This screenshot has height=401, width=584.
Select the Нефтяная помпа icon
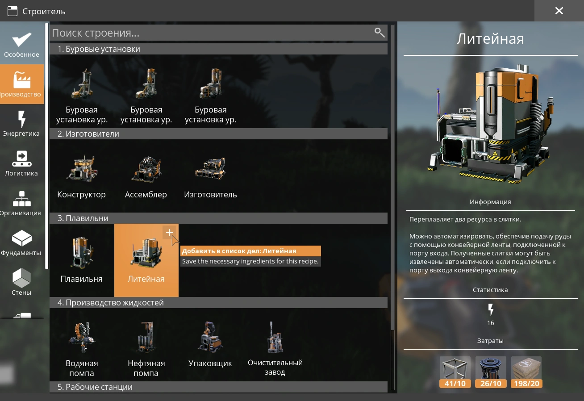point(146,344)
